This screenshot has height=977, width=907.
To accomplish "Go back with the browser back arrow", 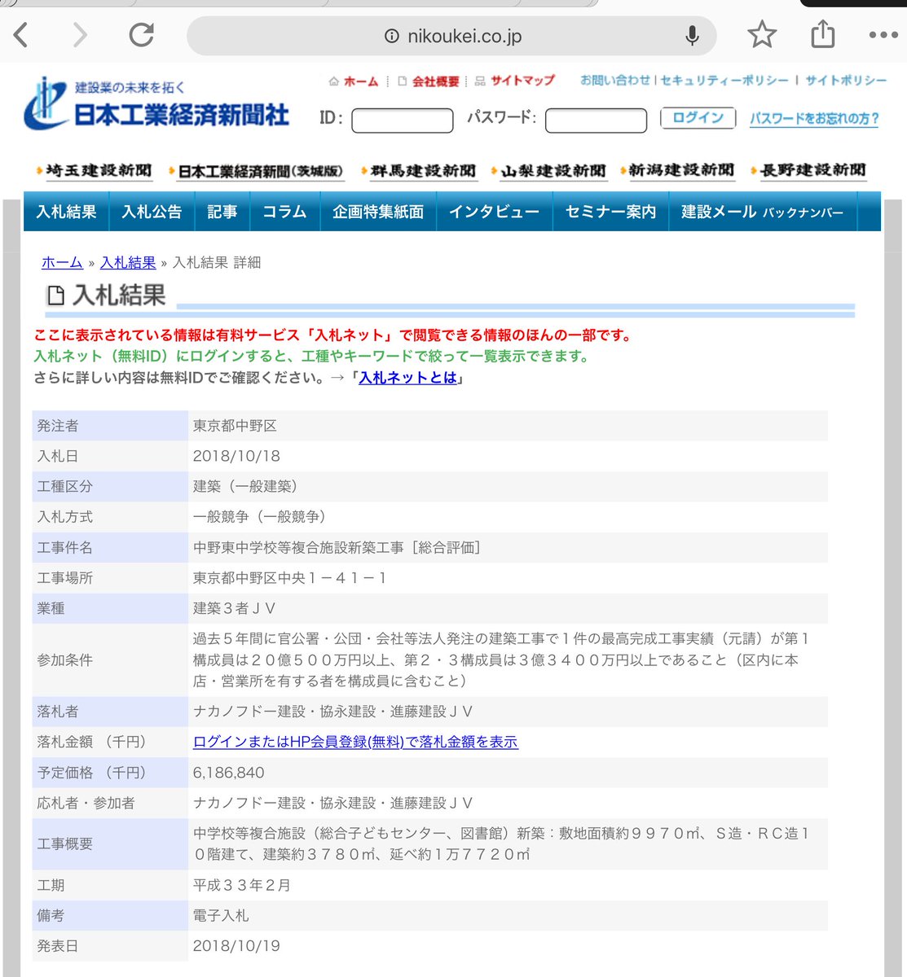I will [x=21, y=35].
